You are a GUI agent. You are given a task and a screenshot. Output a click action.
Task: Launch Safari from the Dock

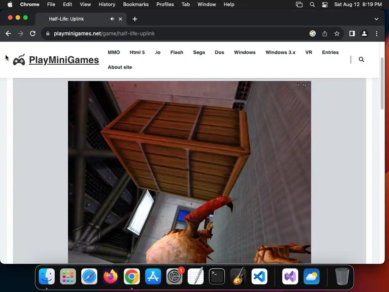tap(89, 276)
